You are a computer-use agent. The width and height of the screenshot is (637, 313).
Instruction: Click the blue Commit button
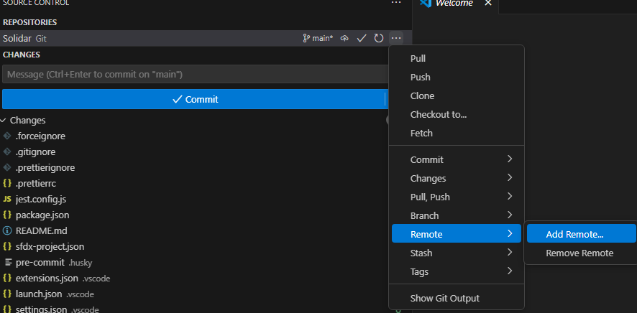(193, 99)
